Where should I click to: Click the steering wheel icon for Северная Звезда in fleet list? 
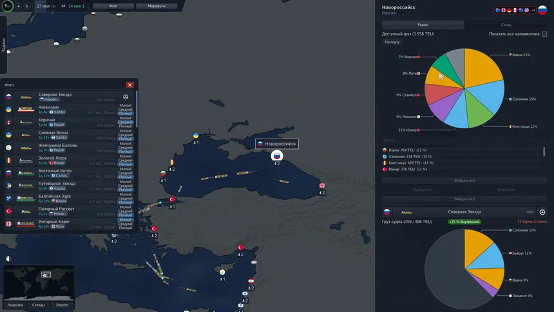126,97
